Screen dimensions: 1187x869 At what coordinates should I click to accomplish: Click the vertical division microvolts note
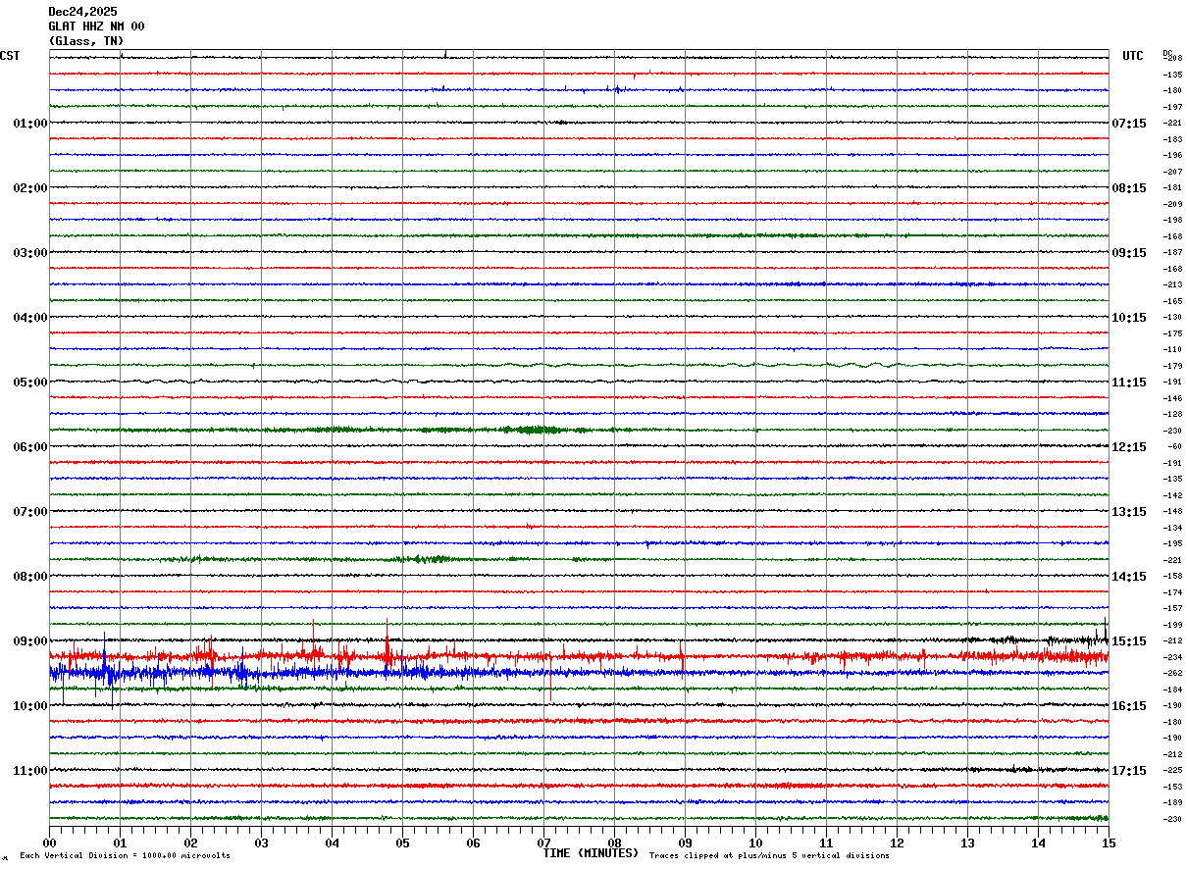(x=125, y=856)
